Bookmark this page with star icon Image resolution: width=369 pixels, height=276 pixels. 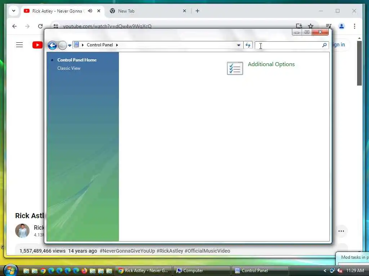[311, 26]
